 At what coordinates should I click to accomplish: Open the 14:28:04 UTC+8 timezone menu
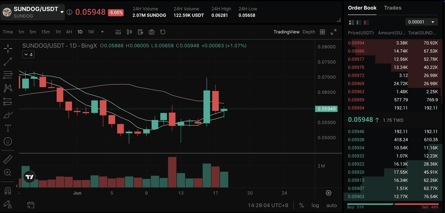tap(268, 205)
